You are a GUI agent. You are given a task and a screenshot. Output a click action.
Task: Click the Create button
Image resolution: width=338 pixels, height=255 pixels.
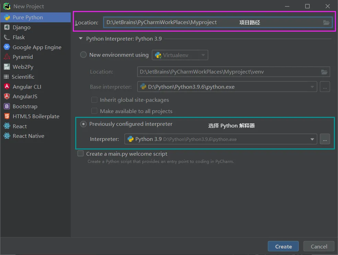pyautogui.click(x=283, y=246)
